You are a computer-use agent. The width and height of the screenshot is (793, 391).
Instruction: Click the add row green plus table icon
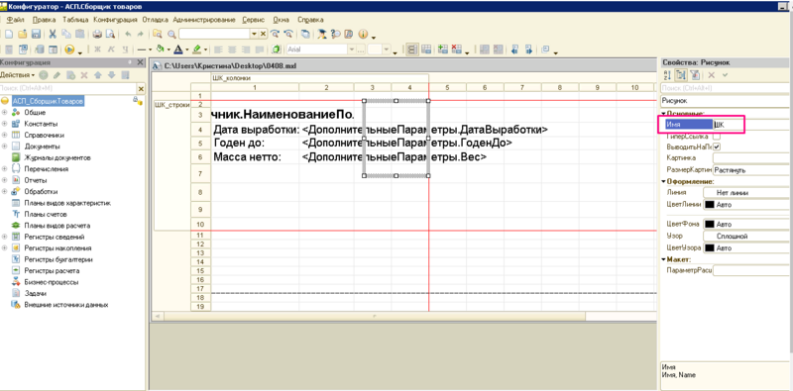443,49
